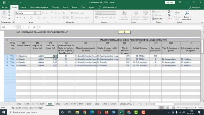This screenshot has width=204, height=115.
Task: Switch to Page Layout view icon
Action: [x=168, y=108]
